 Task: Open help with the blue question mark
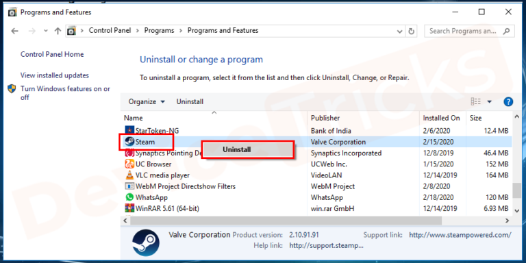[508, 101]
